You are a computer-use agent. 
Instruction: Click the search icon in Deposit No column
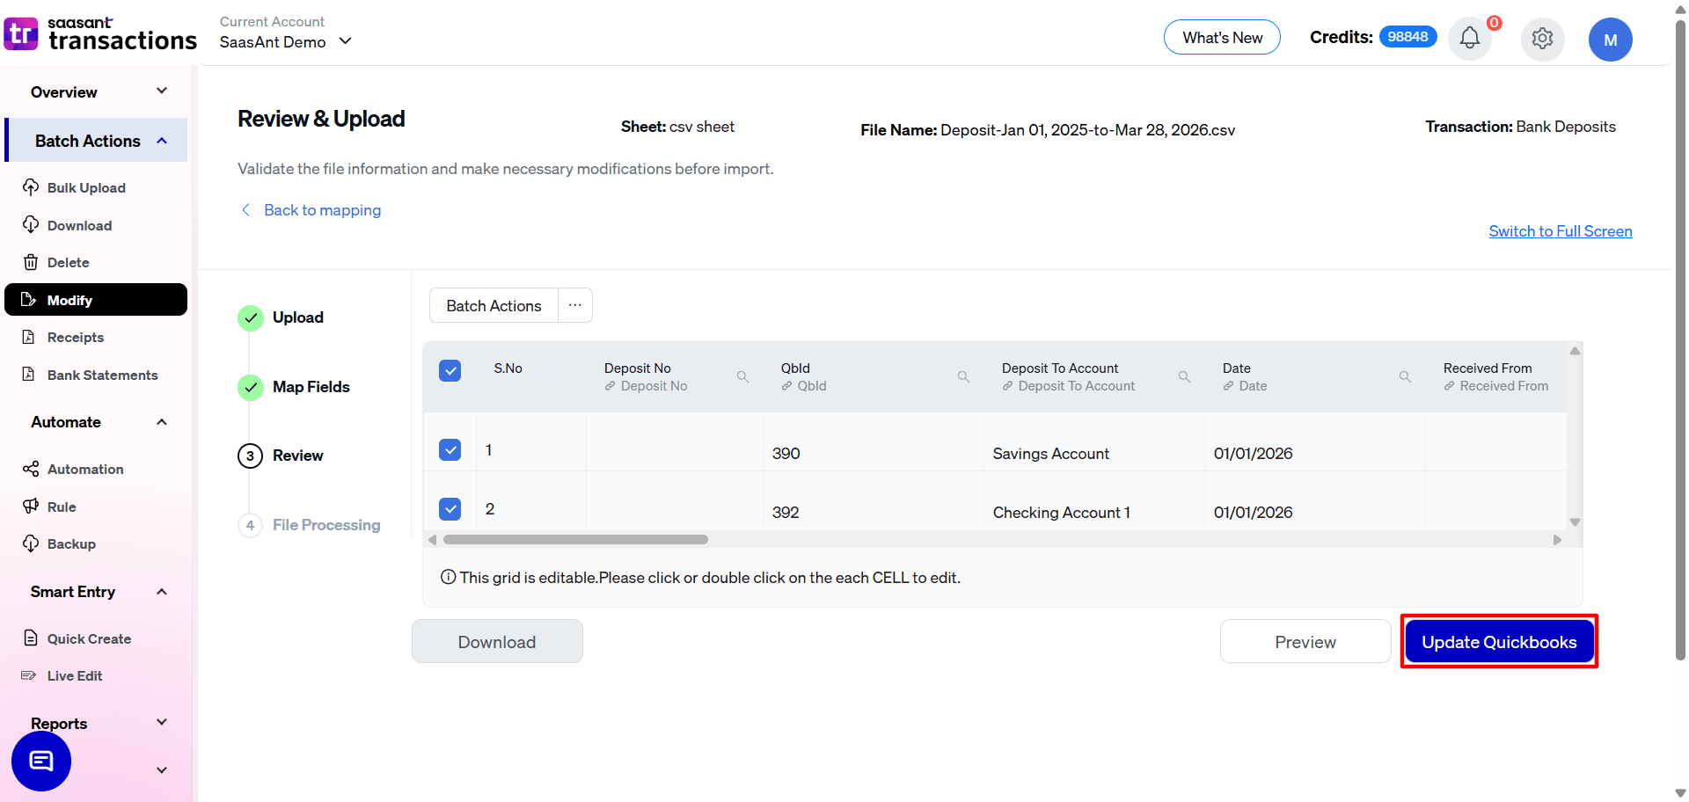[743, 376]
